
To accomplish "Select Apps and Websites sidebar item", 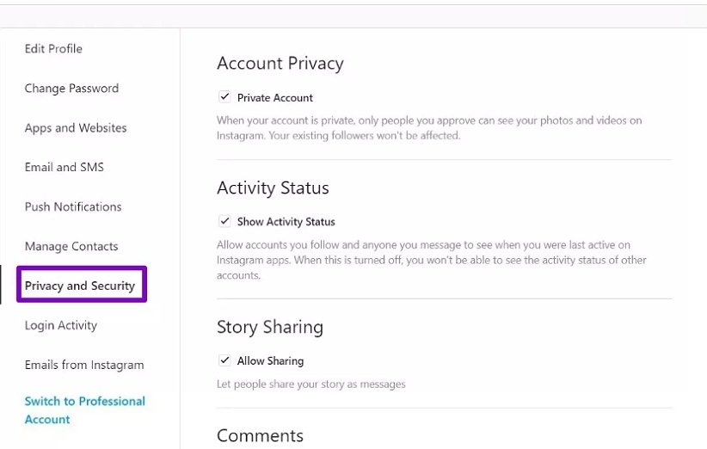I will pos(76,128).
